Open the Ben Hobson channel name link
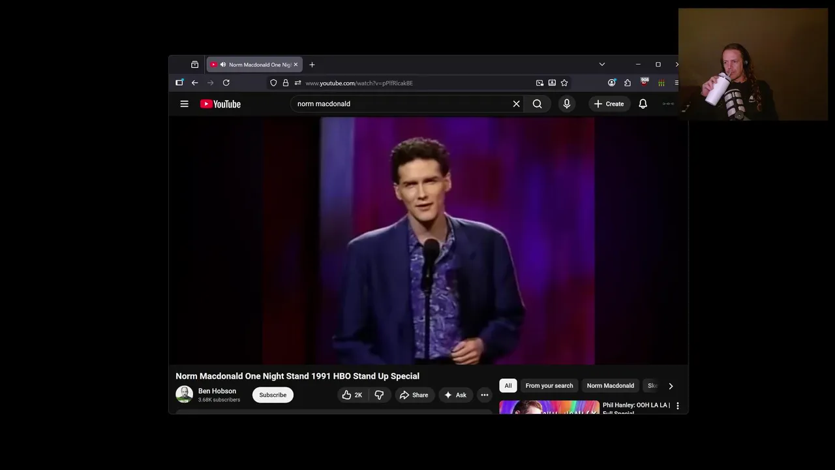Image resolution: width=835 pixels, height=470 pixels. click(x=217, y=391)
